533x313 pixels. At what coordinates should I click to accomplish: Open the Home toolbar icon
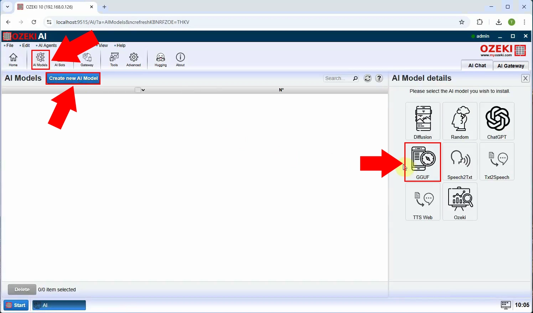[x=13, y=59]
